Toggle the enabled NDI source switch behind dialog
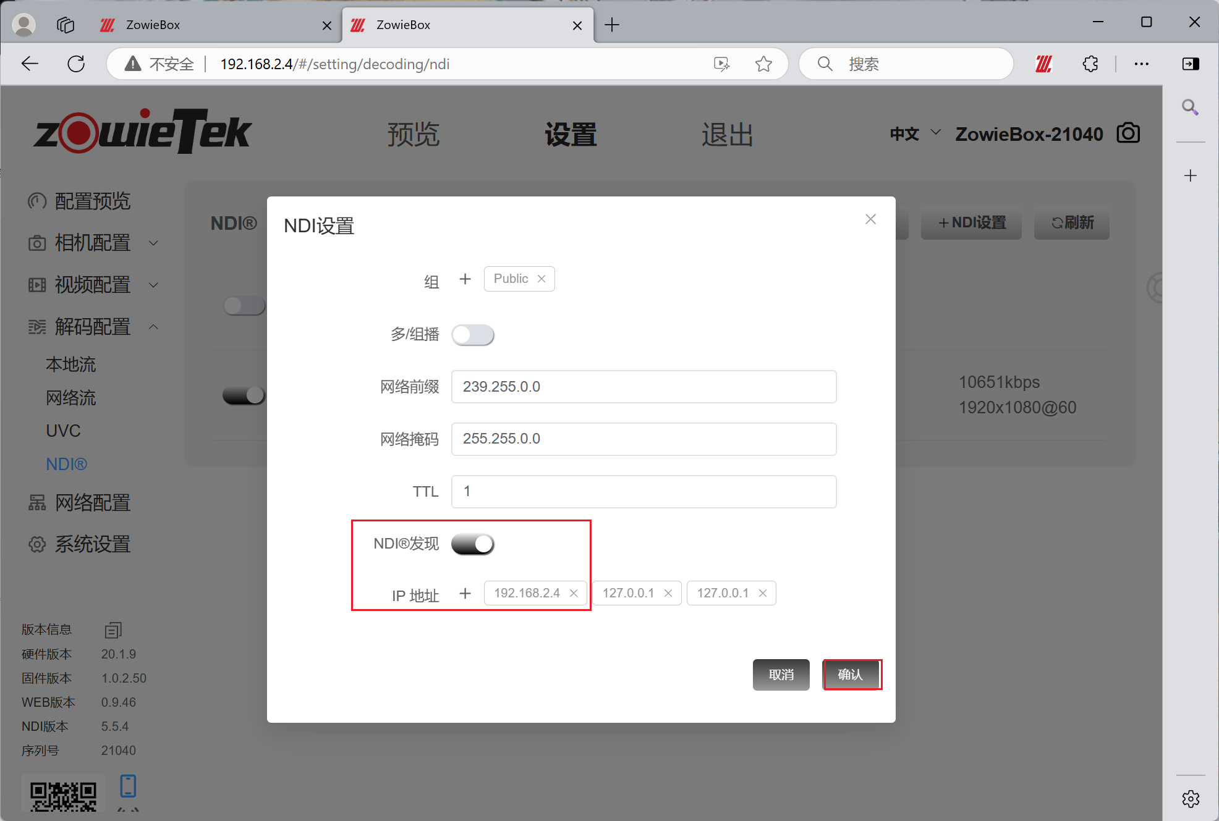This screenshot has width=1219, height=821. [244, 395]
